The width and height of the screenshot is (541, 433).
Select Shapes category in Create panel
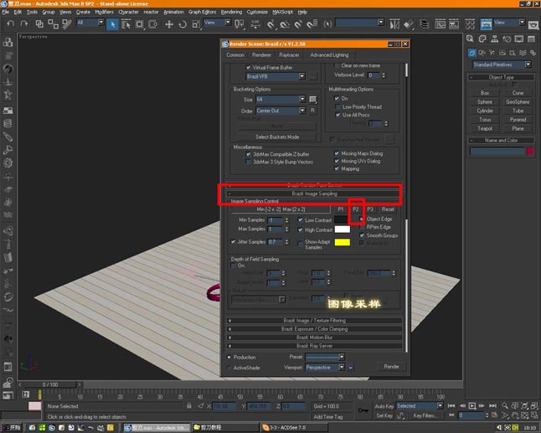pyautogui.click(x=482, y=53)
